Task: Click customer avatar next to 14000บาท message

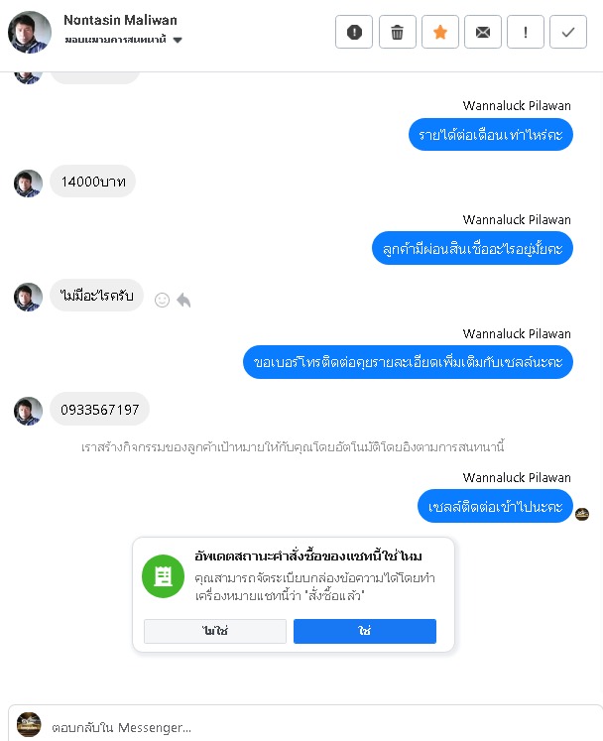Action: point(28,184)
